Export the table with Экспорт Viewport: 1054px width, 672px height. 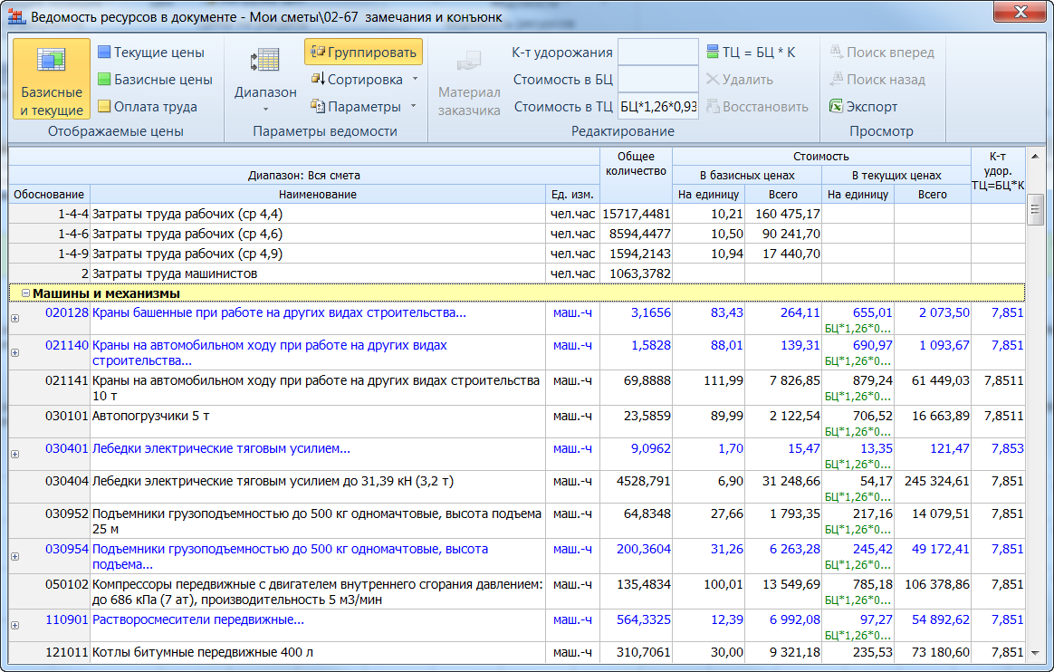point(863,107)
